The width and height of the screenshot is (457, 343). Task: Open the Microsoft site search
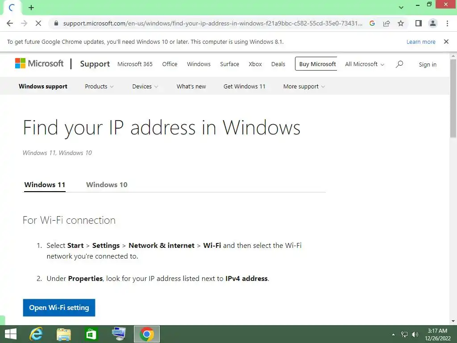click(399, 64)
